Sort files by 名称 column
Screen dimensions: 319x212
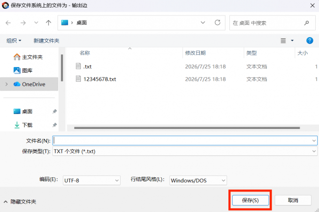coord(85,53)
